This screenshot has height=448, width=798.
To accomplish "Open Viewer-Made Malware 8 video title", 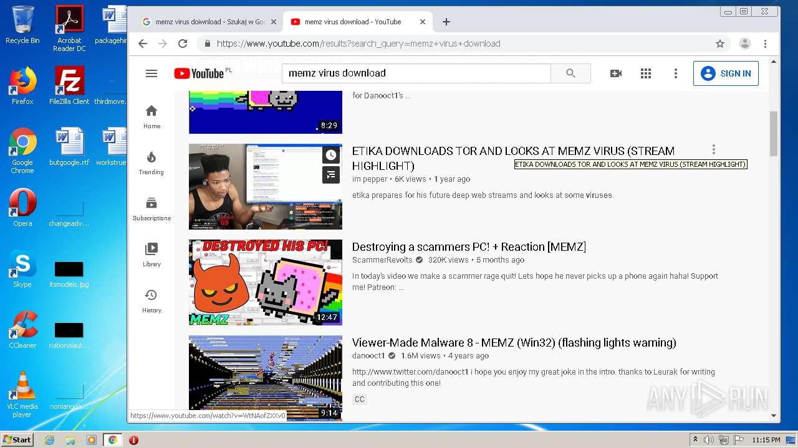I will coord(514,343).
